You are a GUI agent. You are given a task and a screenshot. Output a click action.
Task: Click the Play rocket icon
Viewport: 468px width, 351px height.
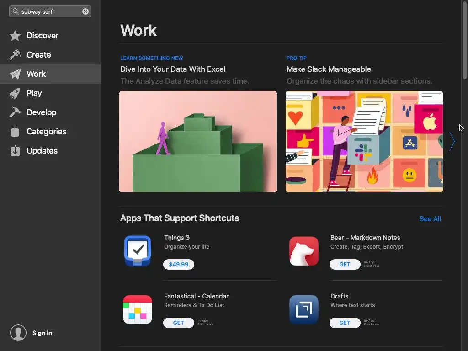click(x=15, y=93)
